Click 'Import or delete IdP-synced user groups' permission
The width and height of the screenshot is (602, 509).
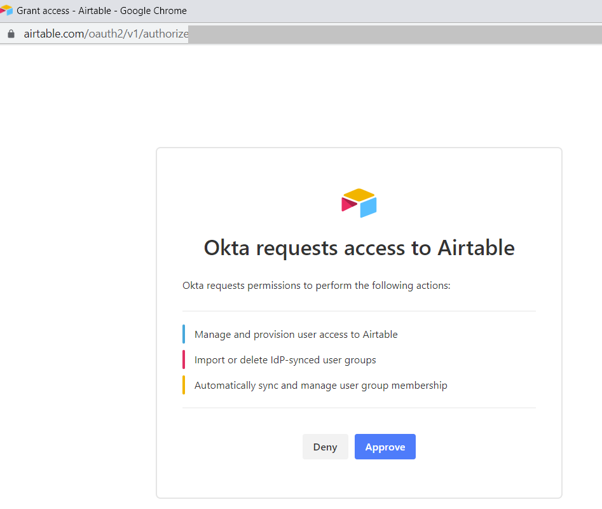tap(285, 360)
